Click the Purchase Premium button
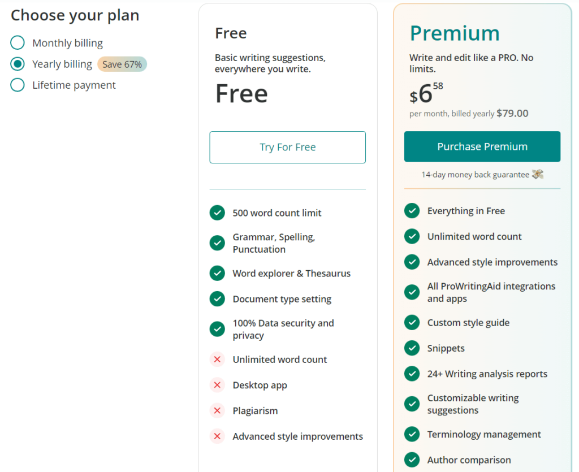 click(x=482, y=146)
